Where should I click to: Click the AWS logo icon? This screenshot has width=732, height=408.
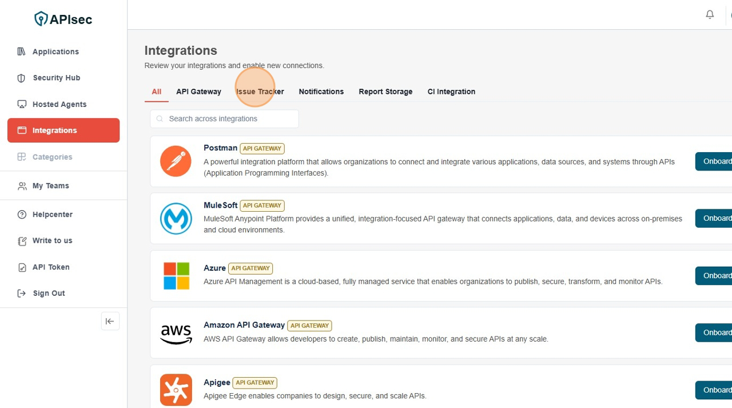(176, 333)
